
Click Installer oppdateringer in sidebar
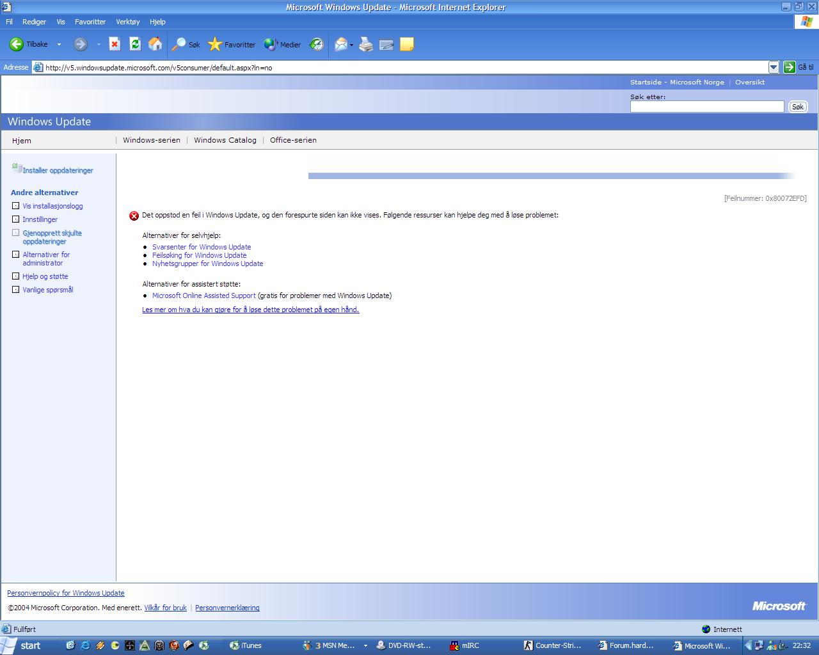[52, 170]
